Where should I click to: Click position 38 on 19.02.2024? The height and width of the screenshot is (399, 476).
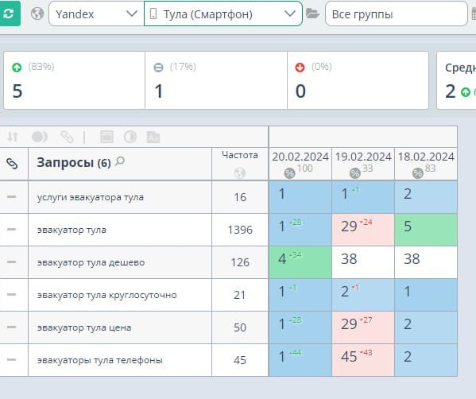pyautogui.click(x=363, y=262)
